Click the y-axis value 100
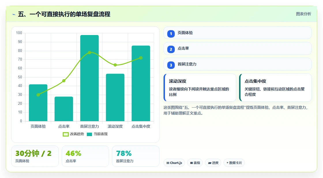The height and width of the screenshot is (178, 323). pyautogui.click(x=19, y=33)
